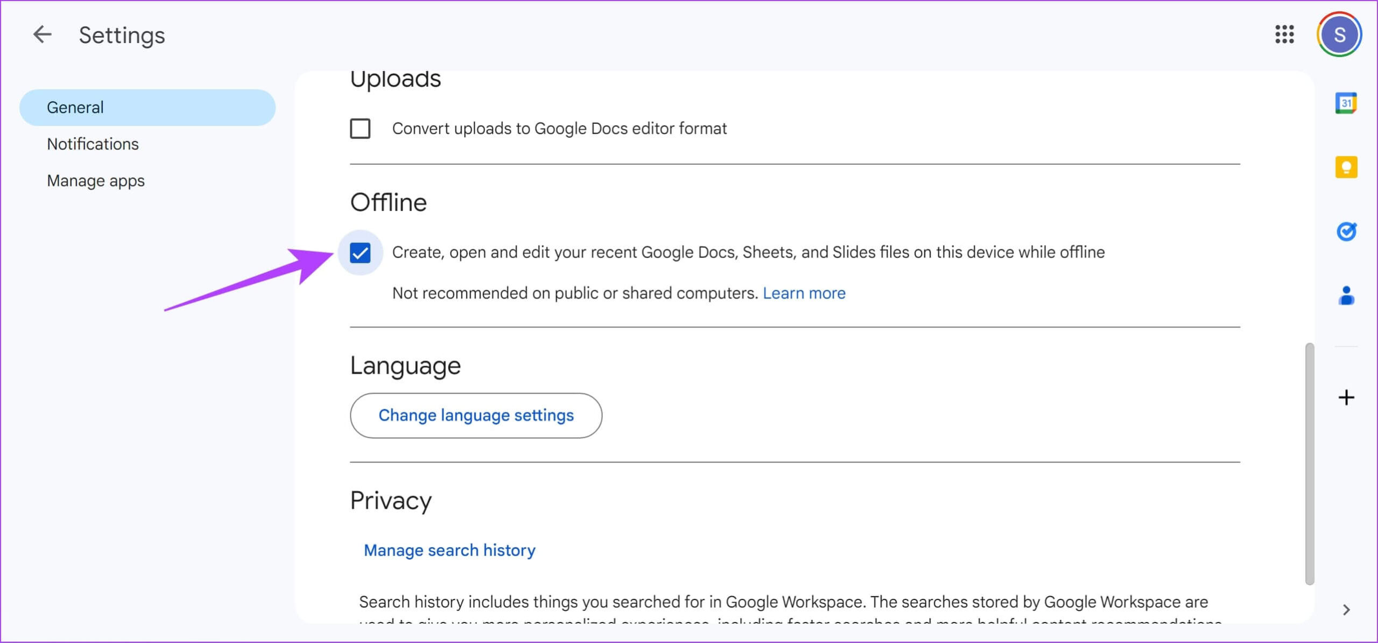This screenshot has width=1378, height=643.
Task: Click 'Convert uploads to Google Docs editor format' label
Action: [x=559, y=129]
